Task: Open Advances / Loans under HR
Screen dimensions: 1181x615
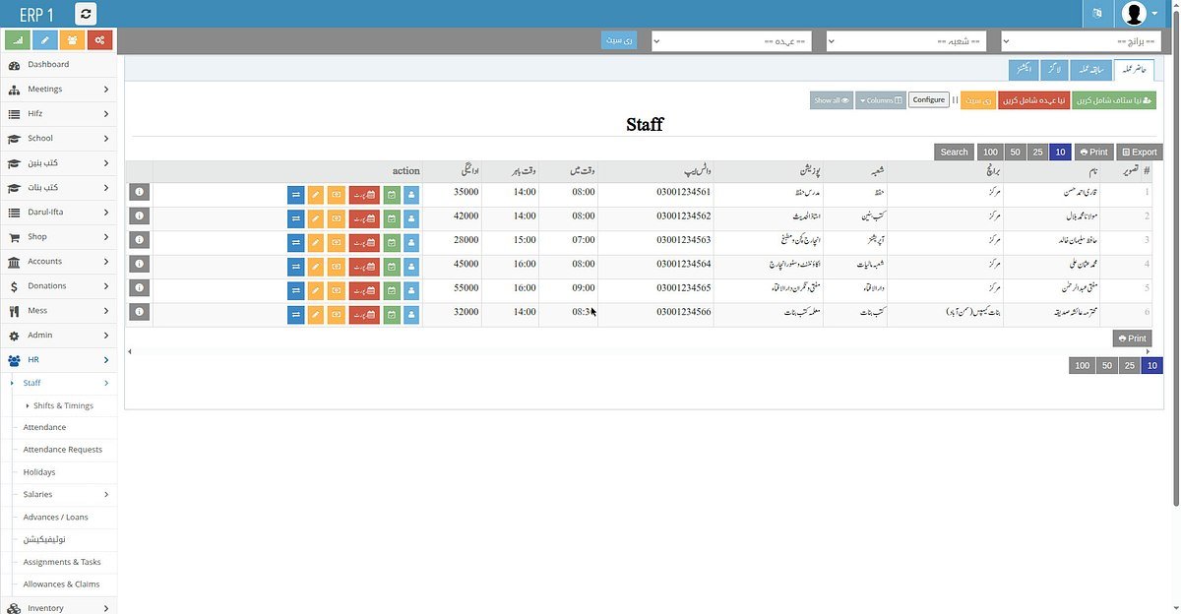Action: pyautogui.click(x=65, y=517)
